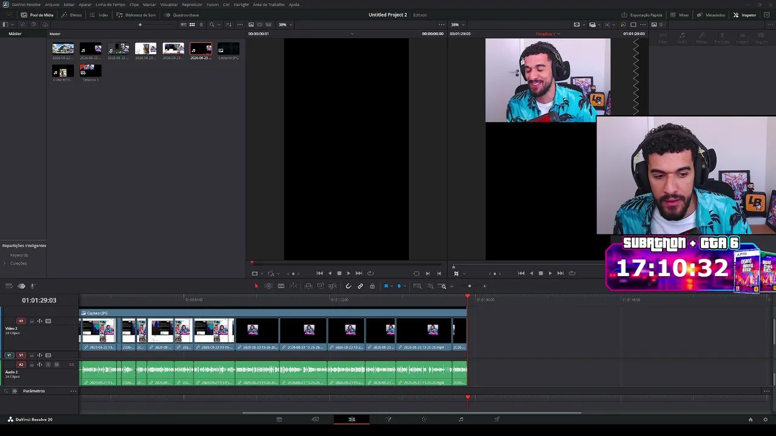
Task: Click the Insert Clip icon in timeline toolbar
Action: [x=309, y=286]
